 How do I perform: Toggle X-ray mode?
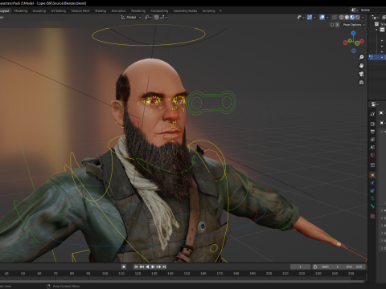(335, 18)
